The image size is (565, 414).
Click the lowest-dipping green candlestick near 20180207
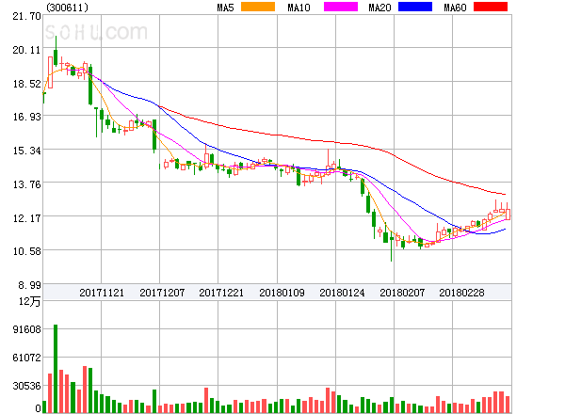click(x=392, y=245)
